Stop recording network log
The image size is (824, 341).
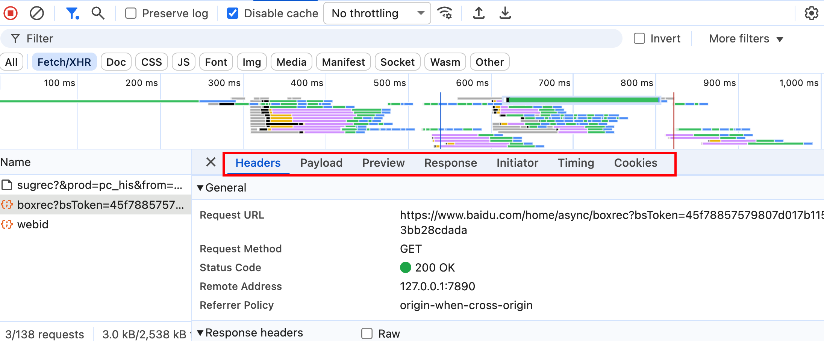11,14
